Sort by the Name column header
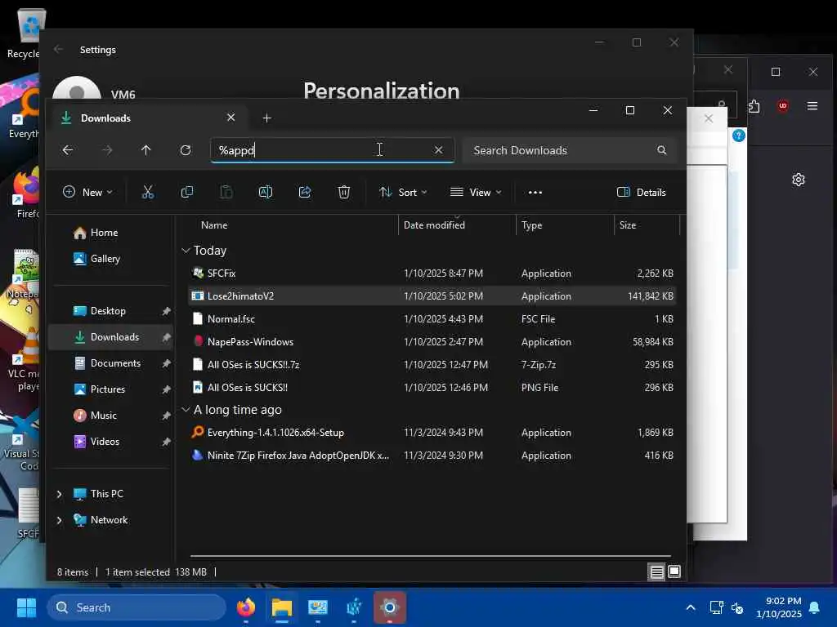The height and width of the screenshot is (627, 837). click(x=214, y=225)
